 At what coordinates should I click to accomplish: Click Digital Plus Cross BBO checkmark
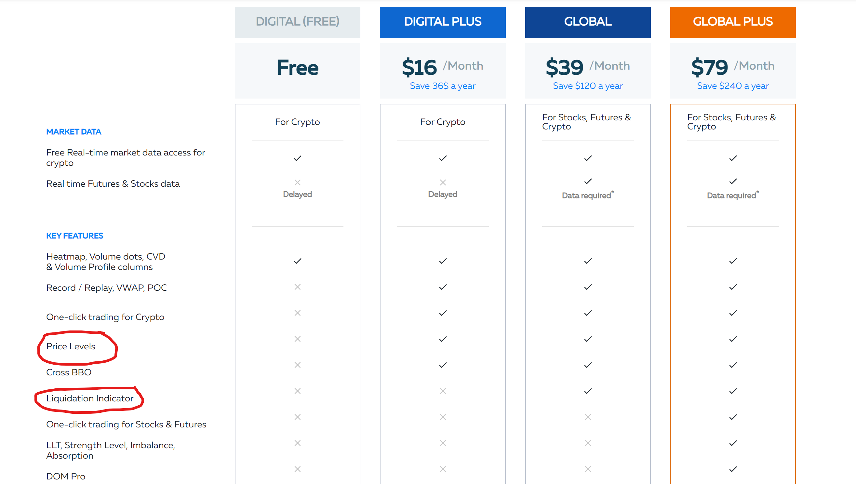[x=443, y=365]
